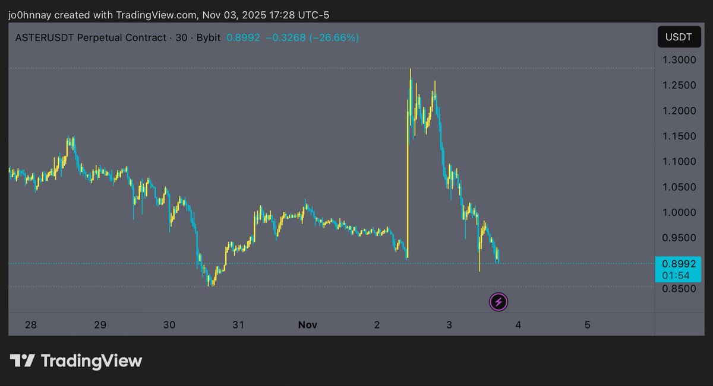
Task: Click the tall yellow spike candle on Nov 2
Action: (x=408, y=178)
